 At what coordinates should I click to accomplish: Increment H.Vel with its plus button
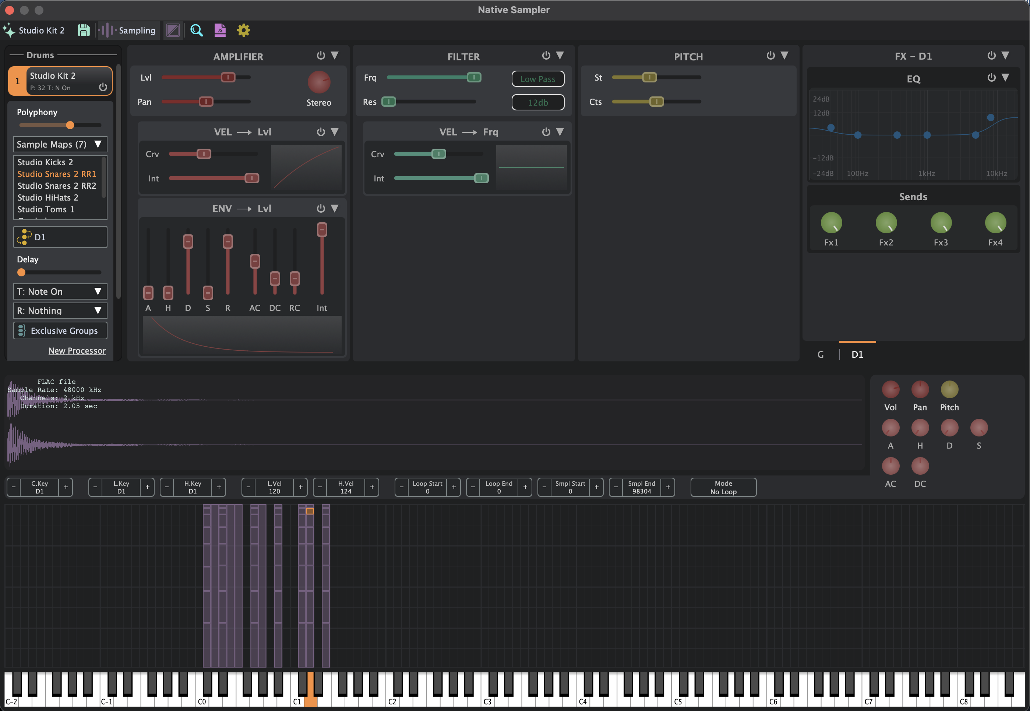coord(372,487)
